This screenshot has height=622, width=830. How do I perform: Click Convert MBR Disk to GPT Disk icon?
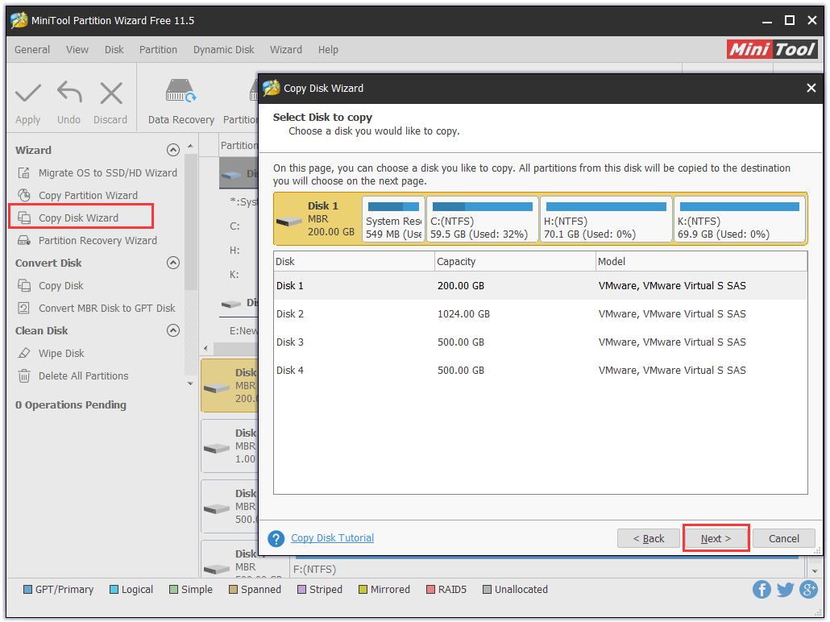coord(24,309)
